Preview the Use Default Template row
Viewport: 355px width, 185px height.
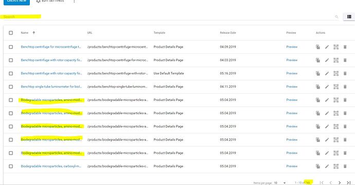[x=292, y=74]
